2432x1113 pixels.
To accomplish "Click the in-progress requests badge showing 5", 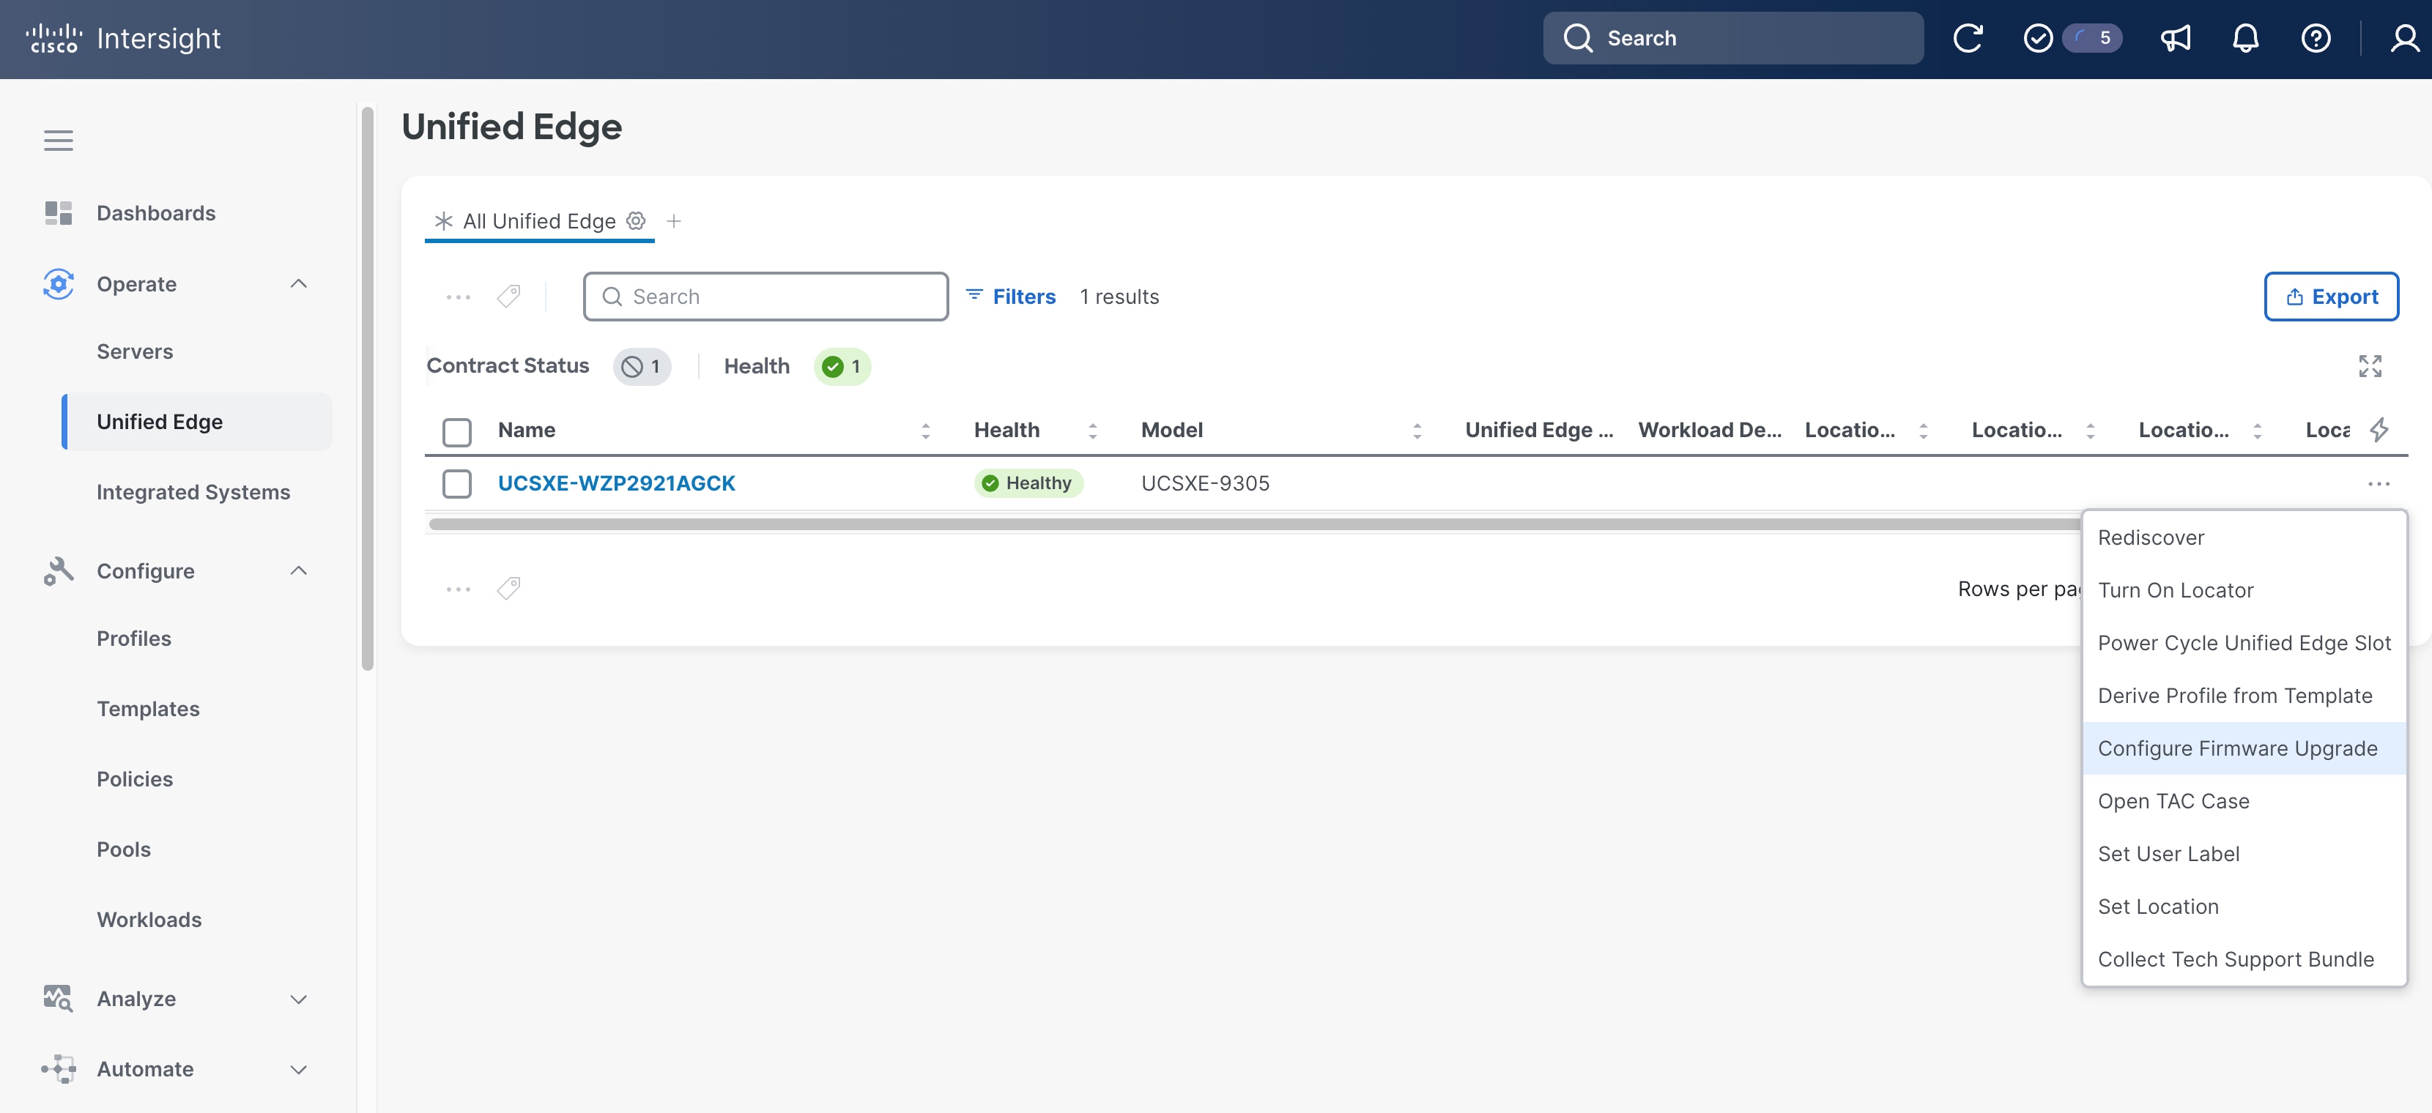I will point(2092,39).
